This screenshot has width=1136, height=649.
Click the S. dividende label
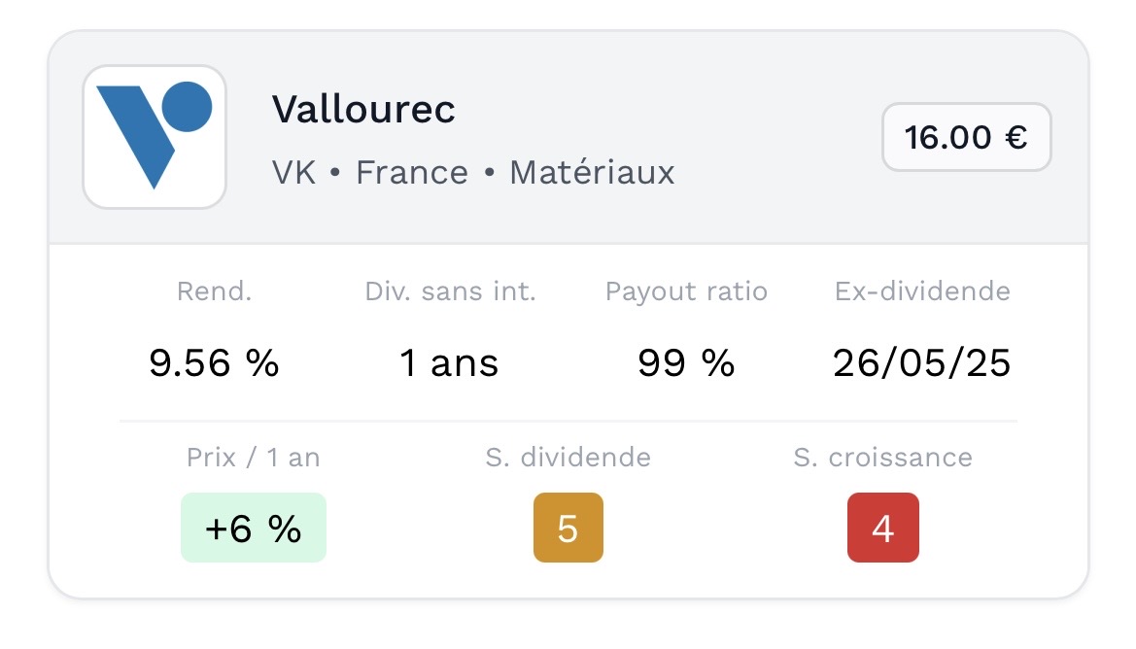(x=568, y=458)
